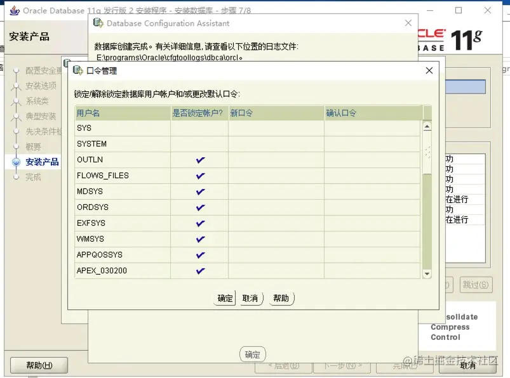Click the log file path E:\programs\Oracle text

pyautogui.click(x=169, y=58)
